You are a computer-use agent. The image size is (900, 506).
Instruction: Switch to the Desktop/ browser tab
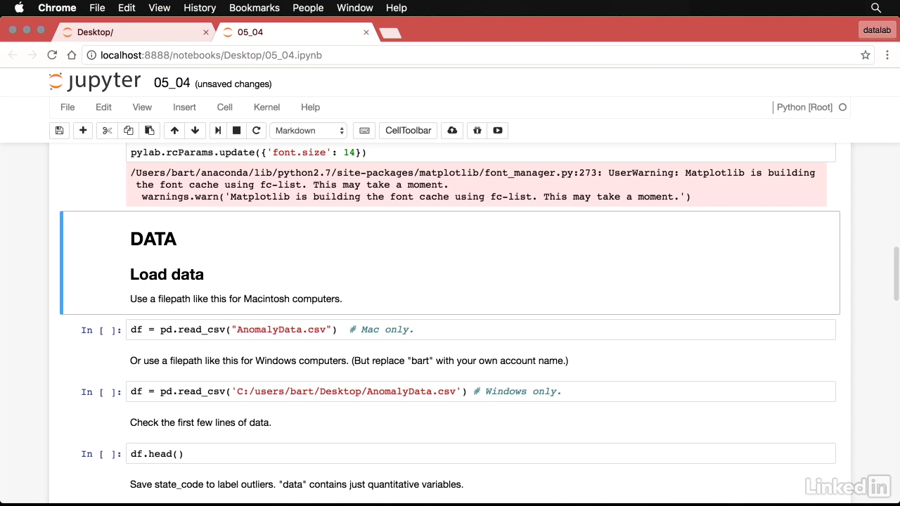pos(134,32)
